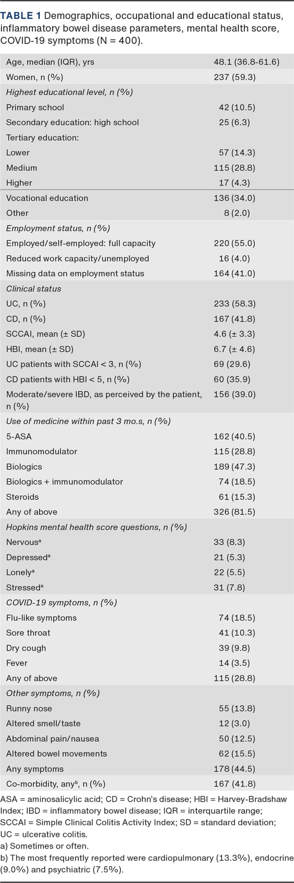Click the Steroids row label
Screen dimensions: 294x883
[x=23, y=497]
